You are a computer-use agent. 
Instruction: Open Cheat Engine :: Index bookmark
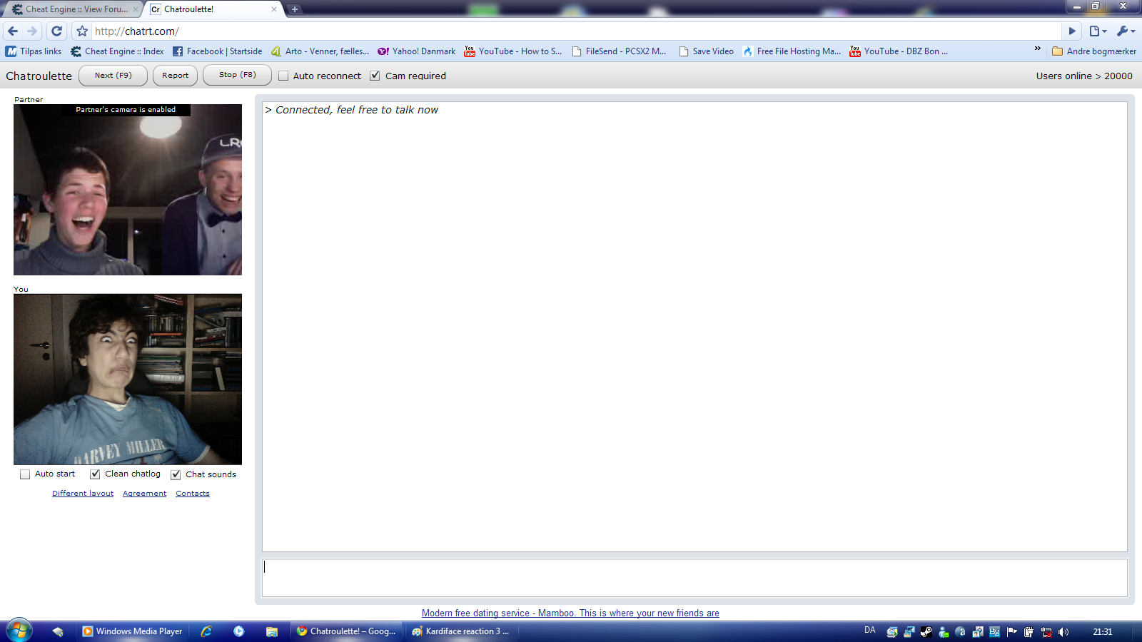(117, 51)
